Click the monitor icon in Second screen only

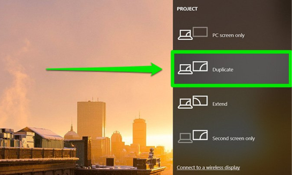tap(200, 135)
